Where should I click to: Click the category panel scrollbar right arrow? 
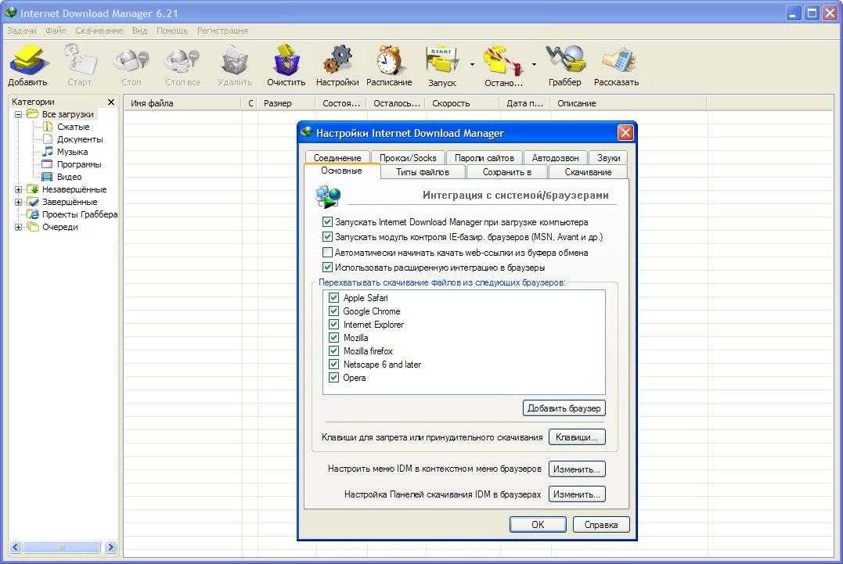coord(110,548)
